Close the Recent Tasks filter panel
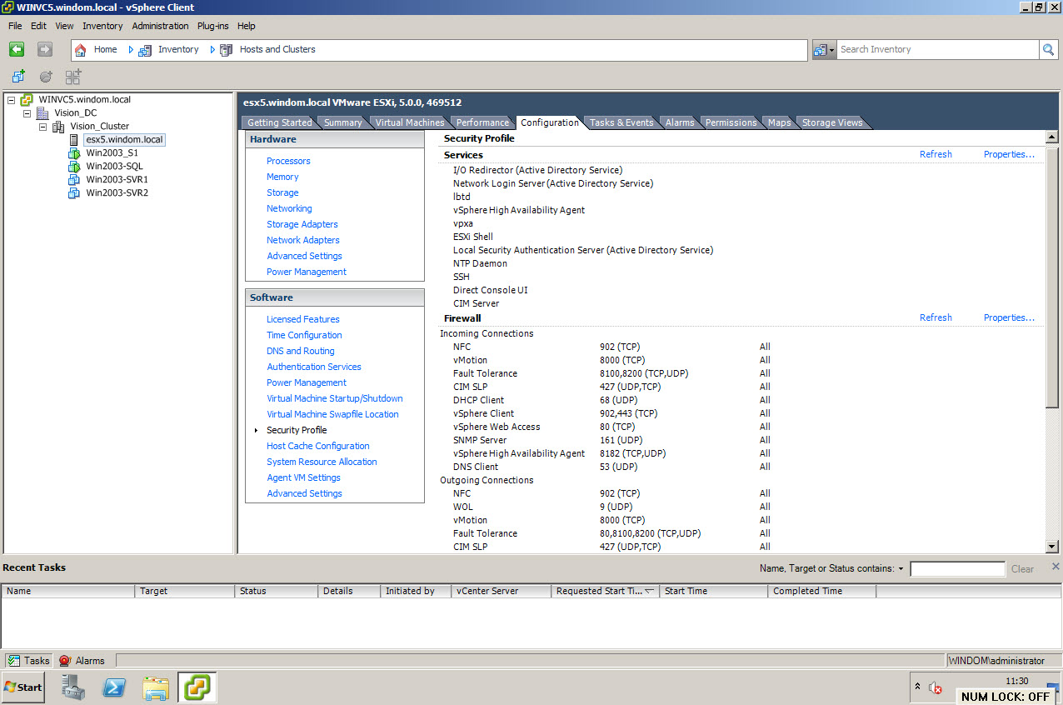This screenshot has width=1063, height=705. 1056,567
